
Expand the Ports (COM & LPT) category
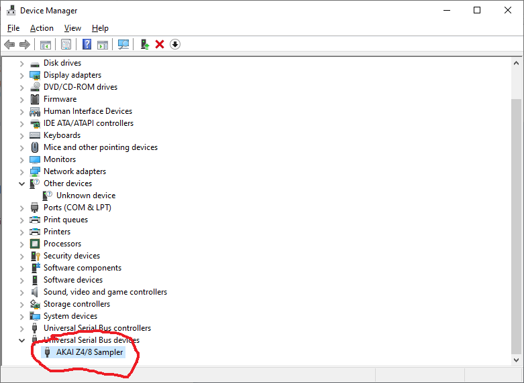pyautogui.click(x=21, y=208)
